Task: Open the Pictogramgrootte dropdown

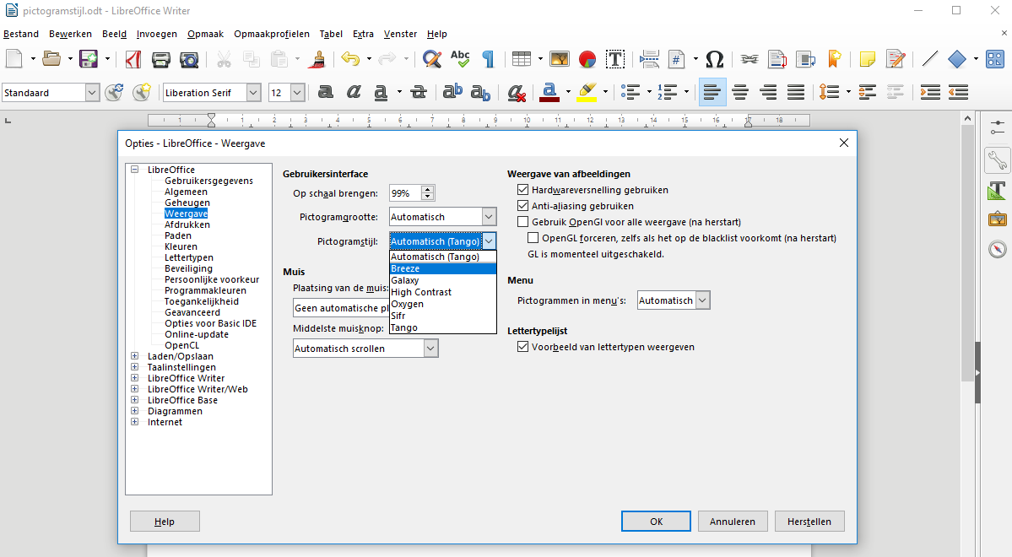Action: (x=489, y=217)
